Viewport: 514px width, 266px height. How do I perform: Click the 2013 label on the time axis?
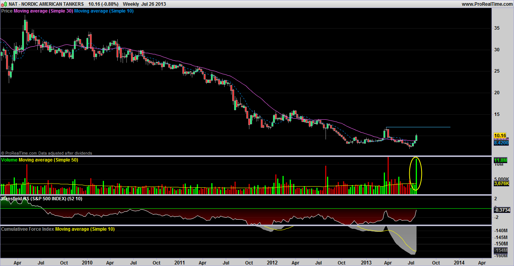pos(366,263)
